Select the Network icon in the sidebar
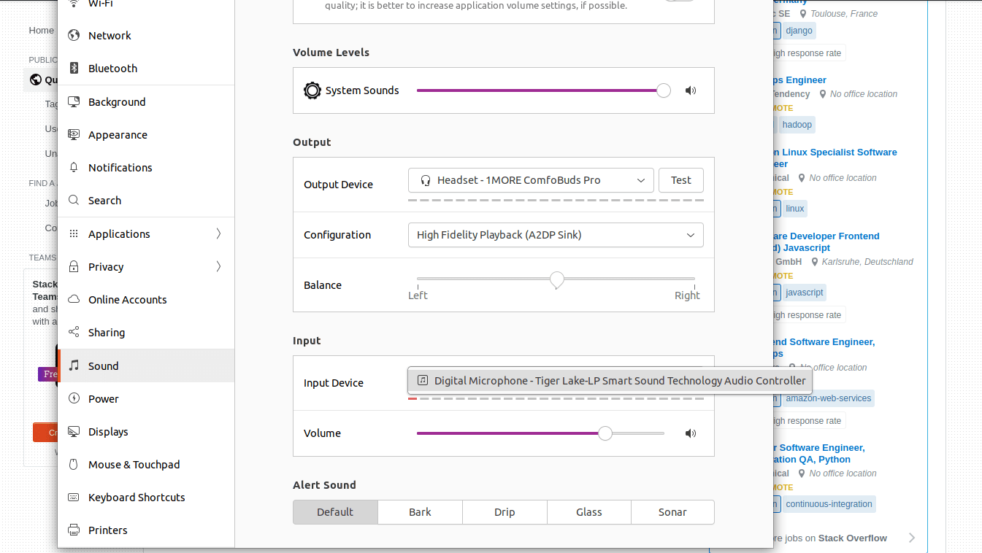This screenshot has height=553, width=982. coord(72,35)
